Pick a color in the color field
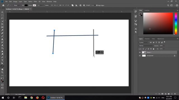179x100 pixels. coord(158,23)
